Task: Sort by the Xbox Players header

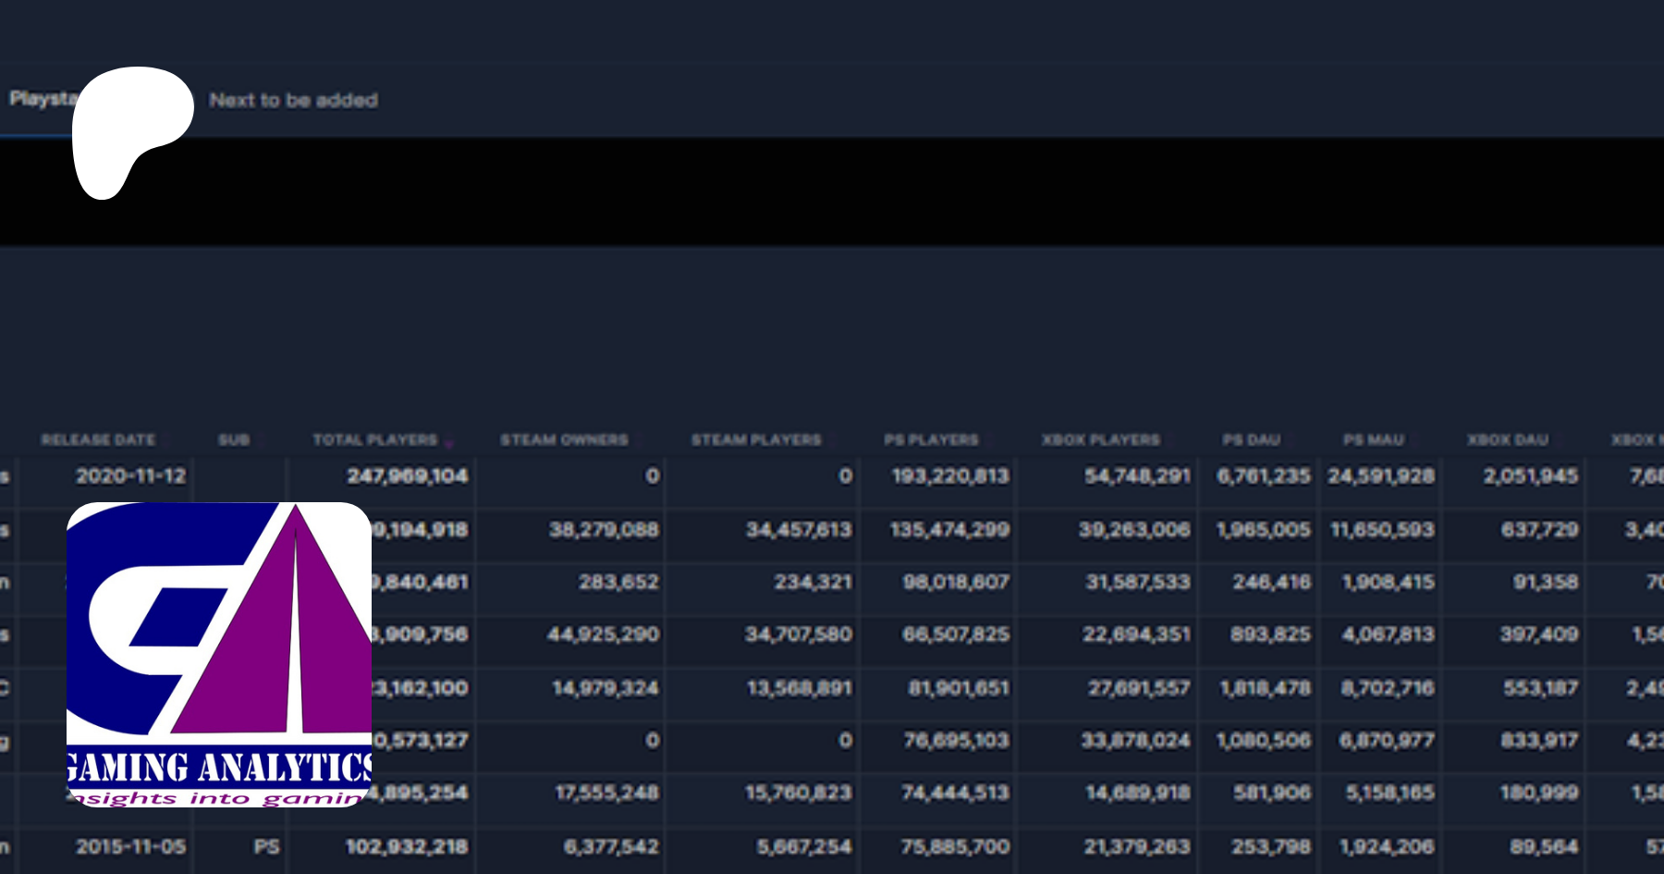Action: (1100, 439)
